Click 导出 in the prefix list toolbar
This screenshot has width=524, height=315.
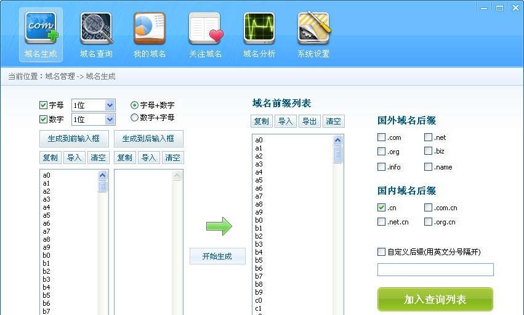[x=310, y=121]
